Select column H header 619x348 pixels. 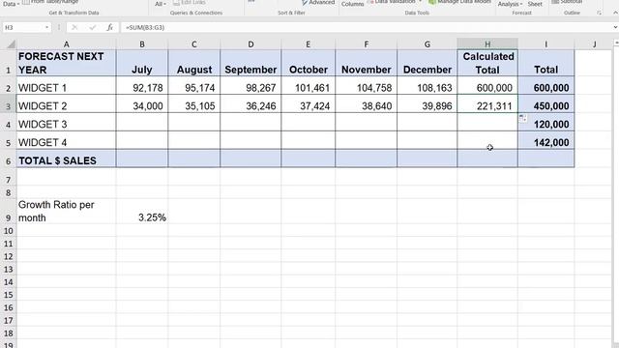click(x=487, y=43)
